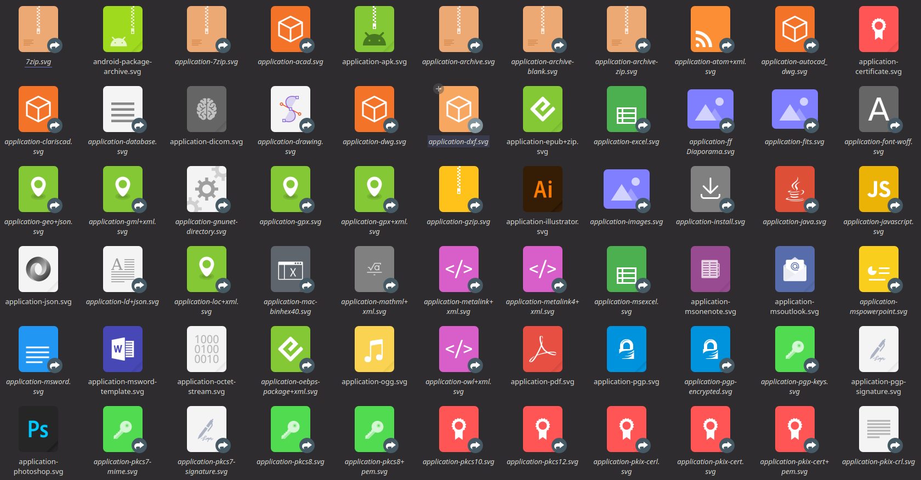921x480 pixels.
Task: Select the application-pkcs7-signature.svg thumbnail
Action: pos(207,429)
